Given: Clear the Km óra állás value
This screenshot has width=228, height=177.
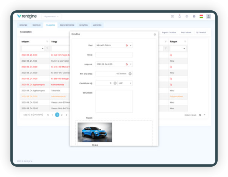Looking at the screenshot, I should pyautogui.click(x=130, y=74).
